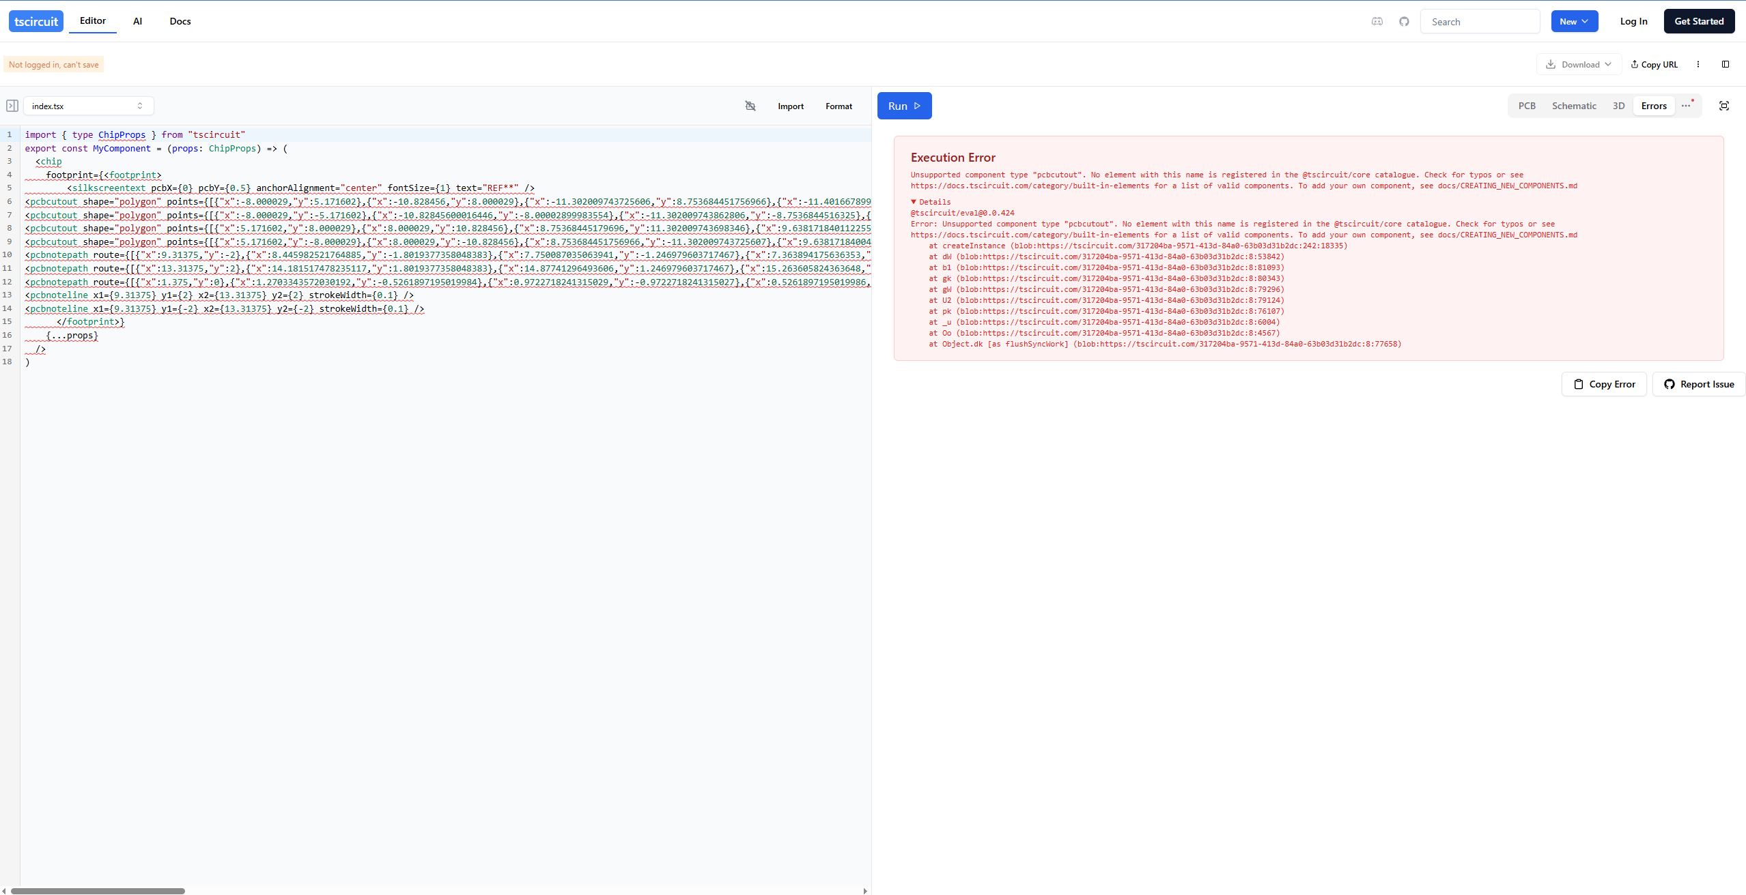Click the fullscreen preview icon
Image resolution: width=1746 pixels, height=895 pixels.
[1723, 106]
